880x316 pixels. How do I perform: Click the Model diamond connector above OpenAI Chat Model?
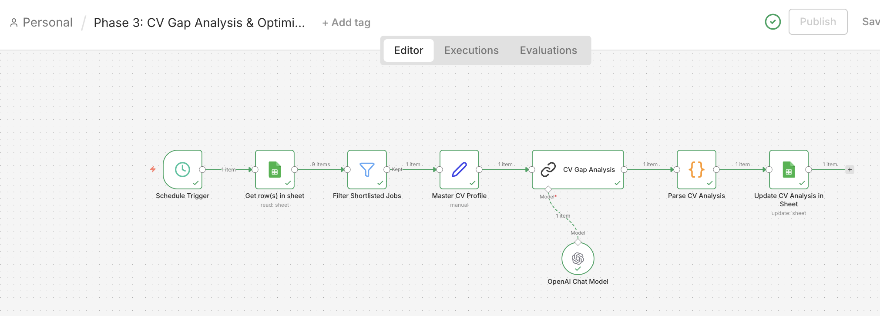click(578, 242)
